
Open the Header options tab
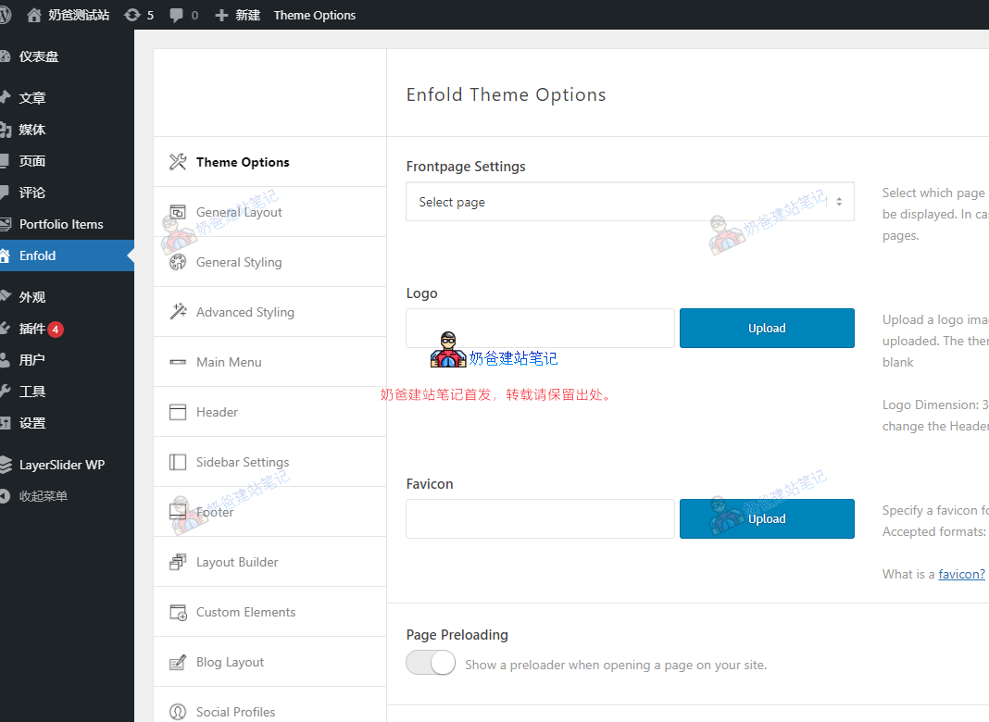coord(217,412)
